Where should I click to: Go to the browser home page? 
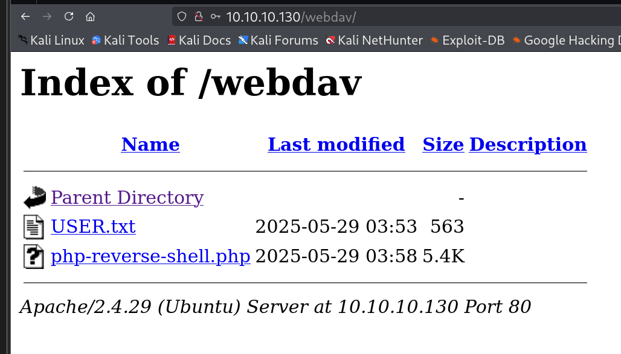[90, 17]
